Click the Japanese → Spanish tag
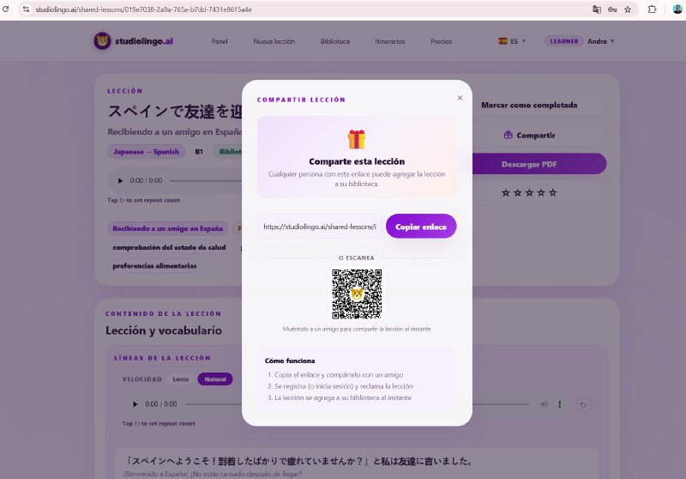686x479 pixels. pos(146,151)
